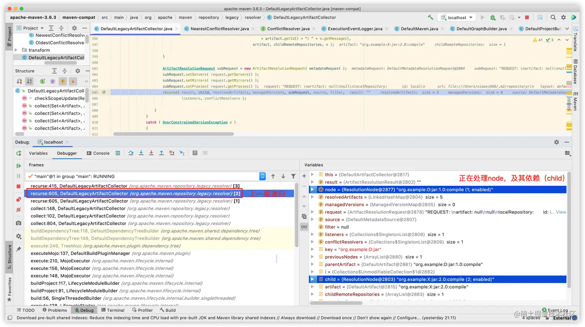Expand the previousNodes variable
585x327 pixels.
pos(312,257)
